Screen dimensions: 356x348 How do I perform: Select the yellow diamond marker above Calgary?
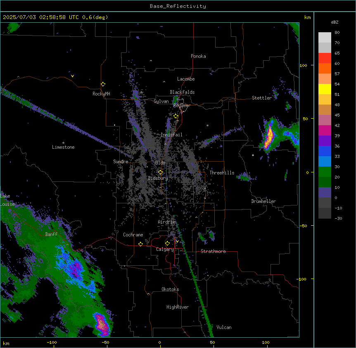[167, 243]
